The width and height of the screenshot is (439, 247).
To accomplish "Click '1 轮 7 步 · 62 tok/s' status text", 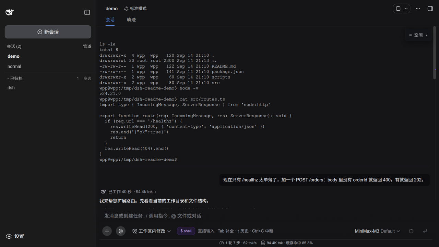I will tap(241, 243).
